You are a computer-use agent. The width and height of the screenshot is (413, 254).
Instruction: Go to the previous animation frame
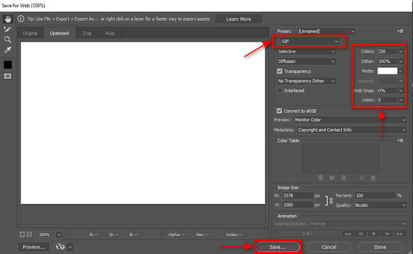click(360, 234)
